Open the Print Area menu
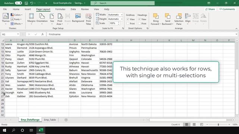This screenshot has height=134, width=239. click(x=60, y=19)
